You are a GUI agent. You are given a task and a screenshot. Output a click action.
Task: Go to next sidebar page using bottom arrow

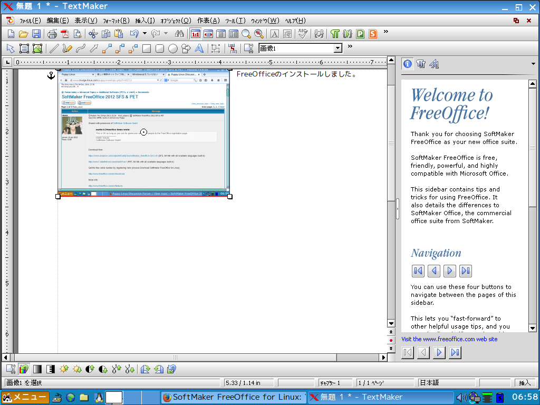pos(439,352)
